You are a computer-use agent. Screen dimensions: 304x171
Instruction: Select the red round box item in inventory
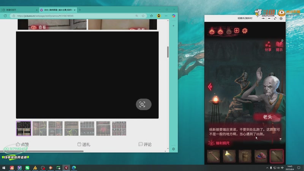click(x=261, y=156)
